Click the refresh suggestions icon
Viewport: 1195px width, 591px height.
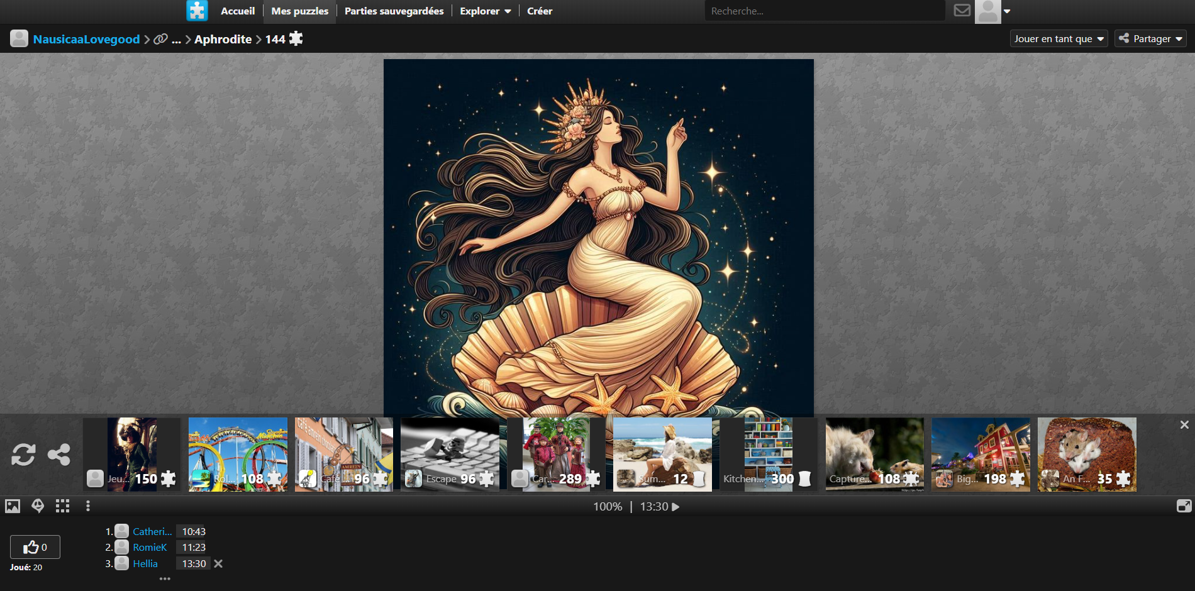tap(23, 455)
